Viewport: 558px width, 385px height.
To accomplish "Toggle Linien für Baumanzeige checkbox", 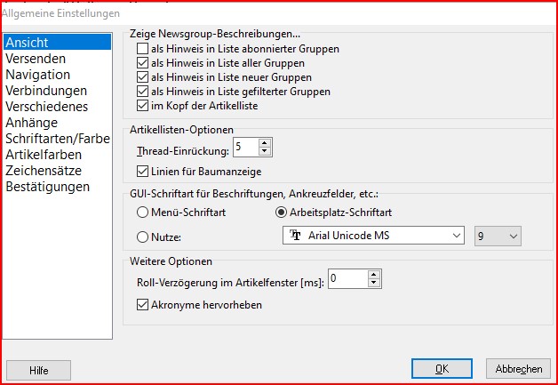I will (142, 172).
